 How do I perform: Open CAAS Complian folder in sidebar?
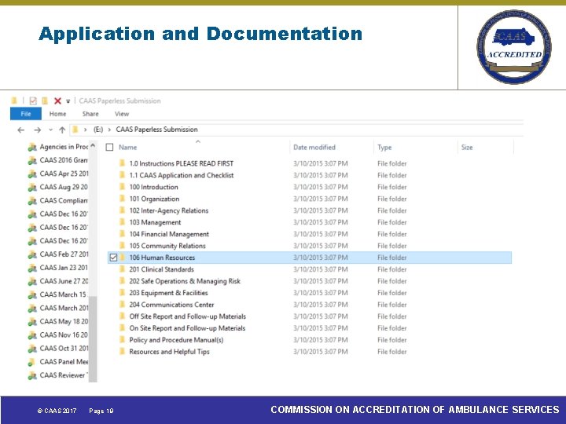click(64, 200)
